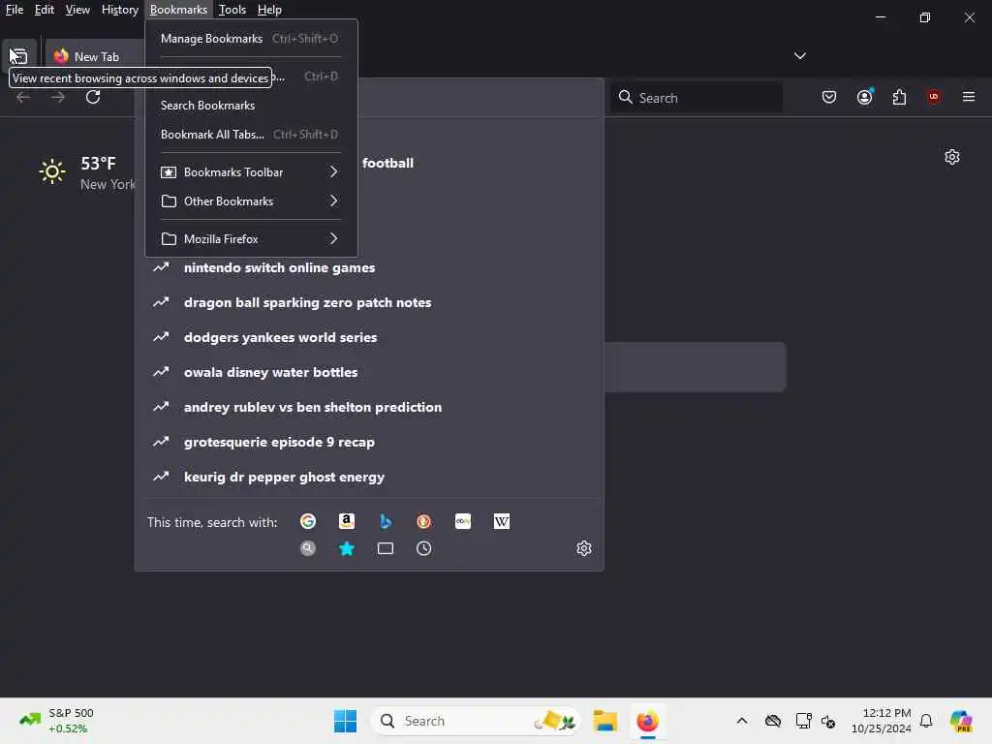This screenshot has height=744, width=992.
Task: Click the reload page icon
Action: pyautogui.click(x=93, y=98)
